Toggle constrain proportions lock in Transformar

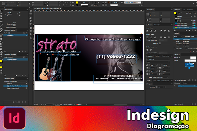(x=147, y=20)
